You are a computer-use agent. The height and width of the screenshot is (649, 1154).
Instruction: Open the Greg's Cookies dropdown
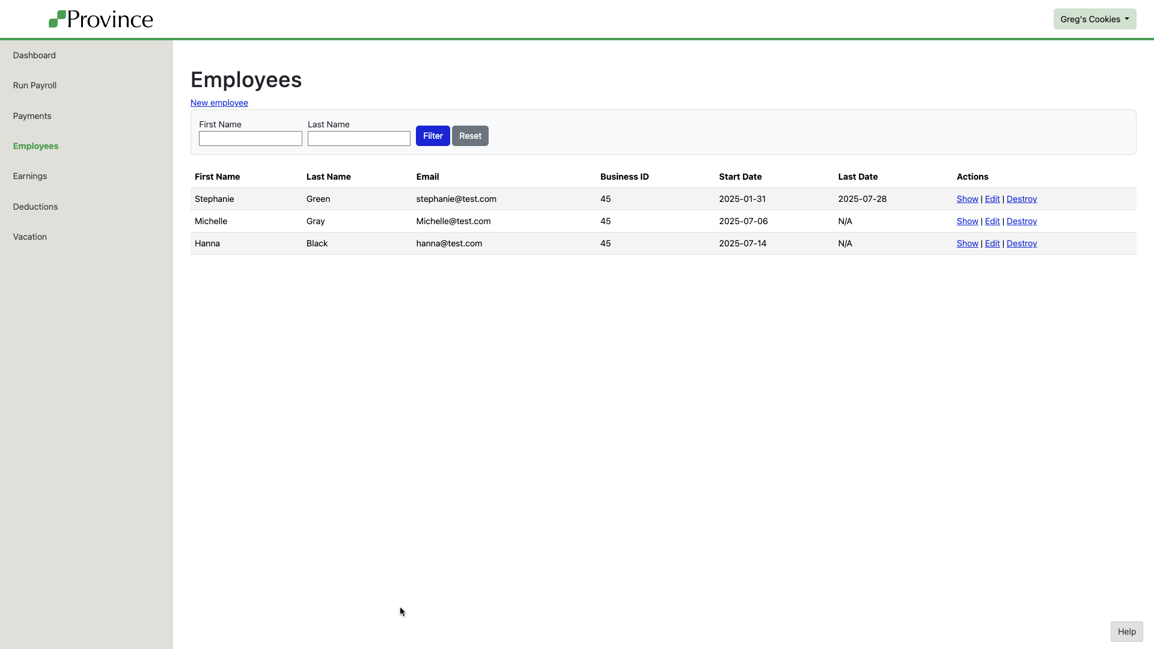1094,19
